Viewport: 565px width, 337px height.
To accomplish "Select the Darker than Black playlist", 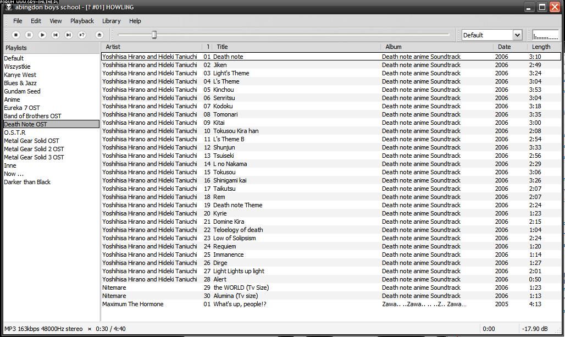I will click(27, 182).
